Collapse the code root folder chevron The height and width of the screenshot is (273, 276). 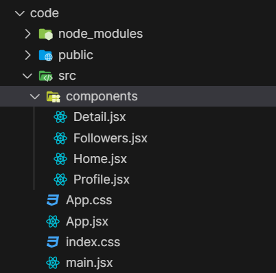[x=20, y=14]
